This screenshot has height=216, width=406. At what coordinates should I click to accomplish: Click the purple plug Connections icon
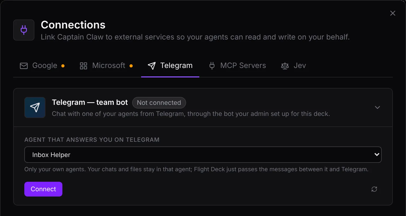(x=24, y=30)
